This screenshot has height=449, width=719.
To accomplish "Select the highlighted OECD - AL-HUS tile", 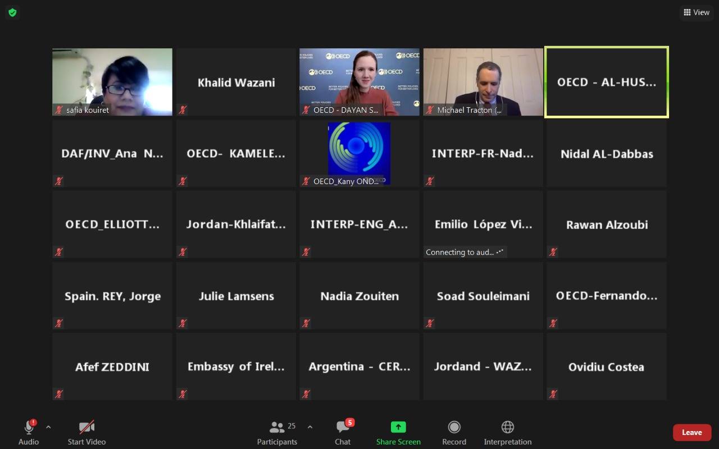I will (607, 83).
